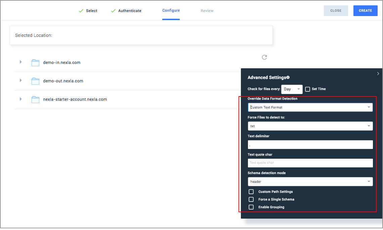Click the Advanced Settings heading text
The image size is (383, 230).
pyautogui.click(x=267, y=77)
